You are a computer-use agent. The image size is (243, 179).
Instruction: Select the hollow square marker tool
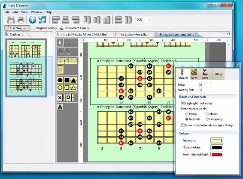tap(67, 88)
